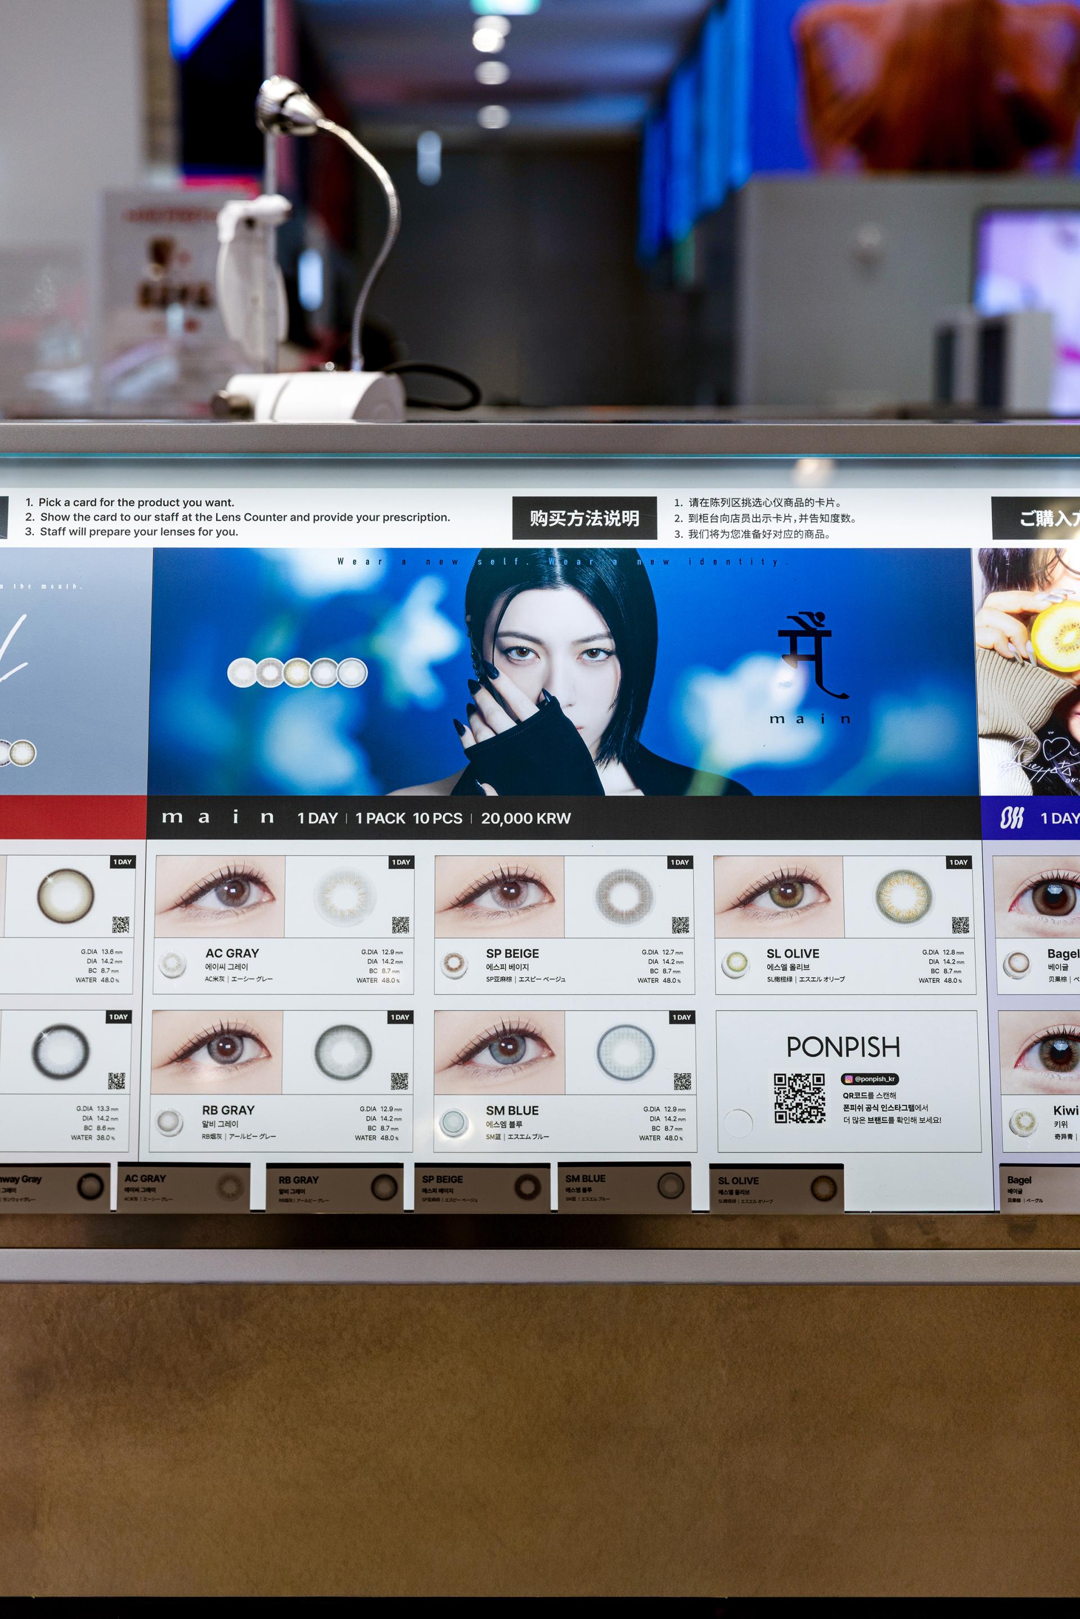Click the '1 DAY' badge on the SP BEIGE card
1080x1619 pixels.
point(680,862)
